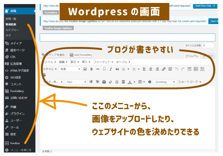Click the Undo arrow icon
This screenshot has width=223, height=156.
[x=177, y=69]
